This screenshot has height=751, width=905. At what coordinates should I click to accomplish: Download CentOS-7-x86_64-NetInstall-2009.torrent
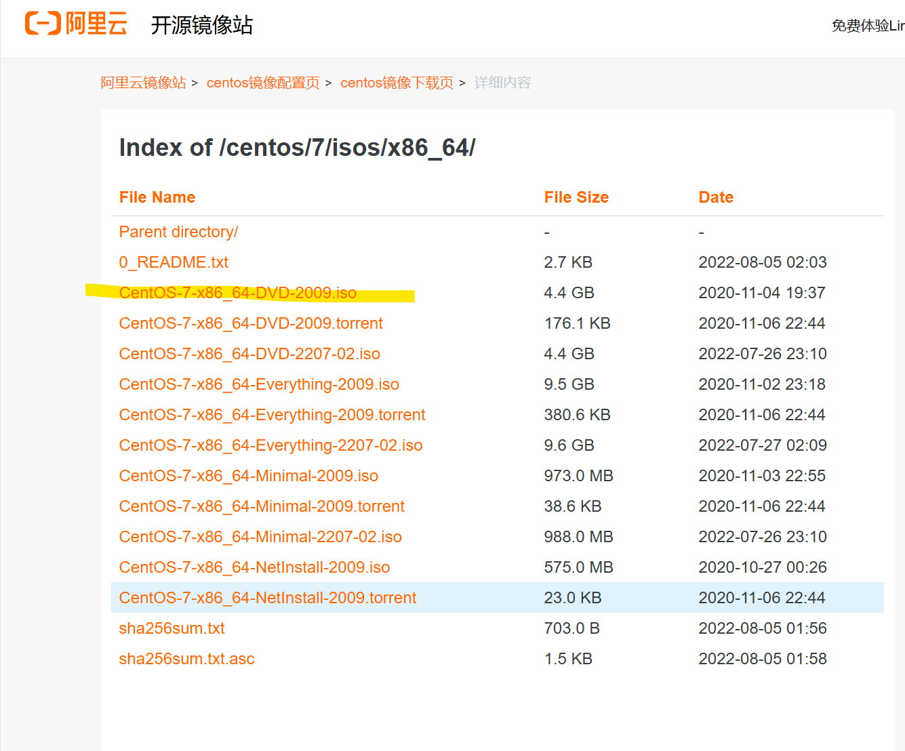tap(268, 598)
